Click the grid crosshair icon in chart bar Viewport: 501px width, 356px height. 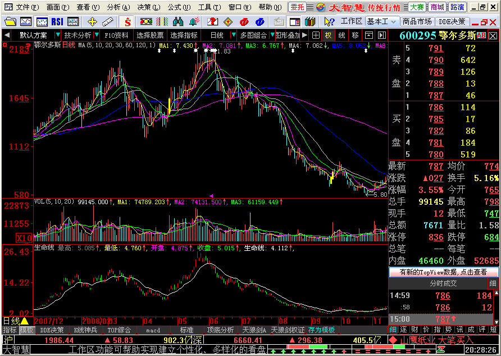pos(316,35)
